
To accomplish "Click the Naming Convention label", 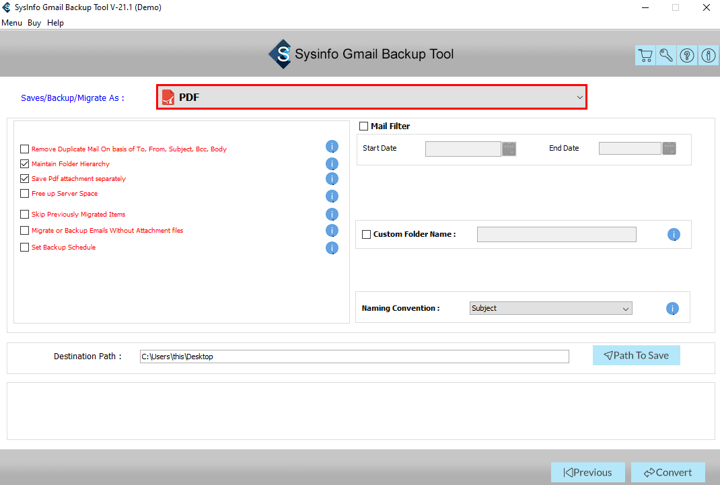I will click(x=400, y=308).
